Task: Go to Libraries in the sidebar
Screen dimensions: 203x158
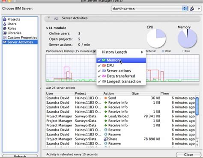Action: [x=14, y=33]
